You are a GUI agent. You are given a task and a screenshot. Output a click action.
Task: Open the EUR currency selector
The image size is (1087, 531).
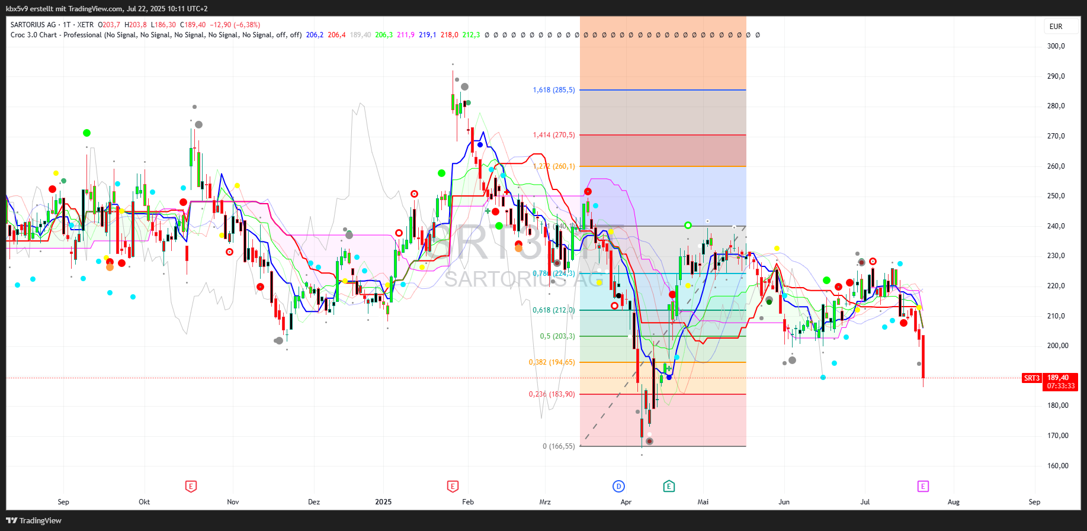coord(1056,27)
